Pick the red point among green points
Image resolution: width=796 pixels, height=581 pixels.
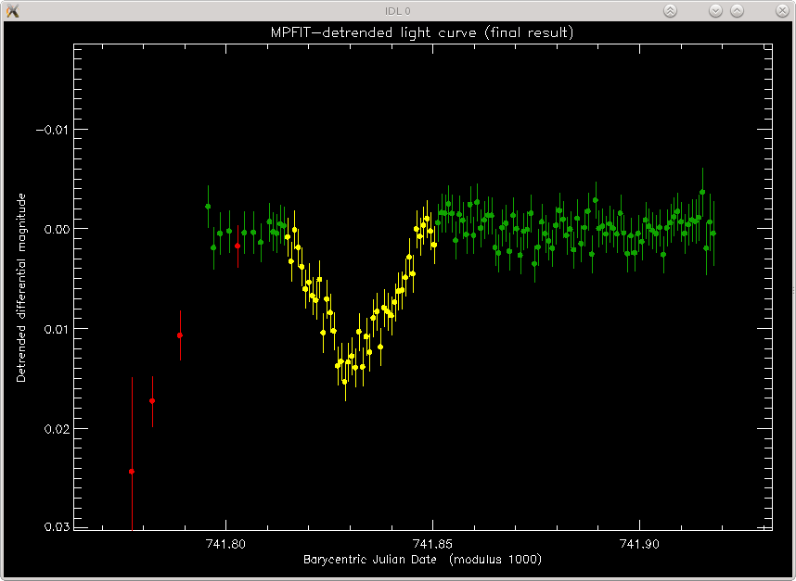coord(238,246)
